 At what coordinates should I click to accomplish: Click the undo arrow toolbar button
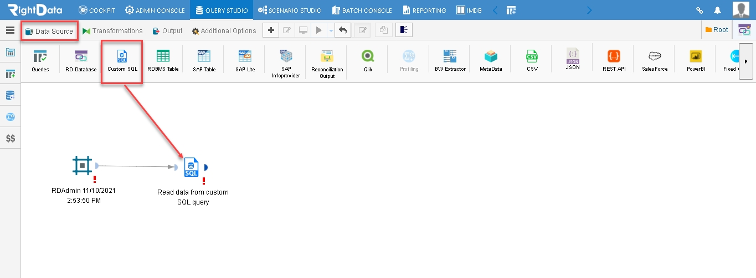pyautogui.click(x=343, y=30)
